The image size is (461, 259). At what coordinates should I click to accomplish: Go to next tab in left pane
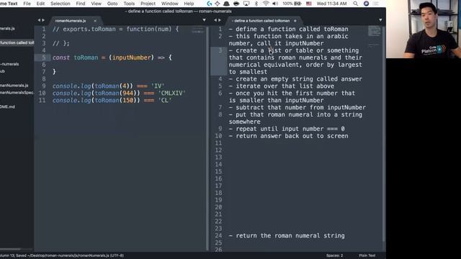[43, 20]
